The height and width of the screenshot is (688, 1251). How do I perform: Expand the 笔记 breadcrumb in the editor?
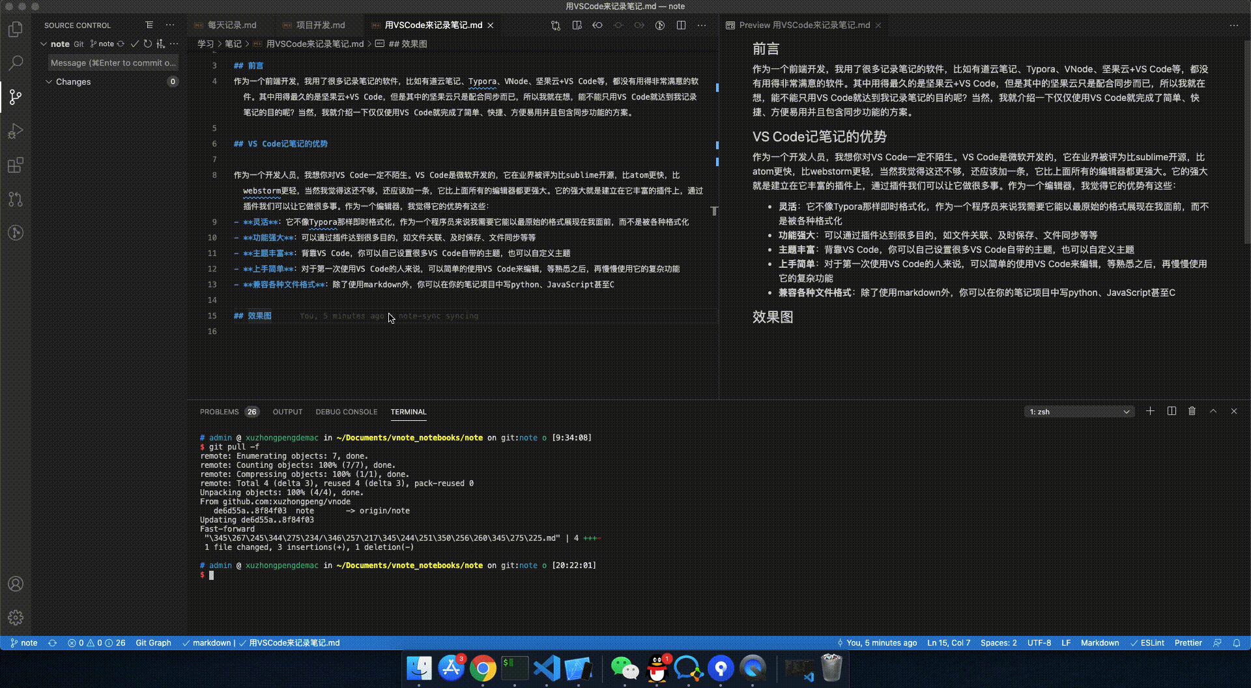tap(232, 44)
